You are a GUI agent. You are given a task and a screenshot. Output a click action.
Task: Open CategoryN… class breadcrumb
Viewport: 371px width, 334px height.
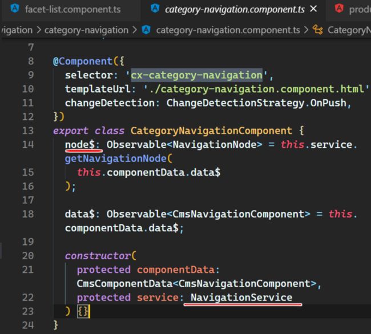tap(349, 30)
